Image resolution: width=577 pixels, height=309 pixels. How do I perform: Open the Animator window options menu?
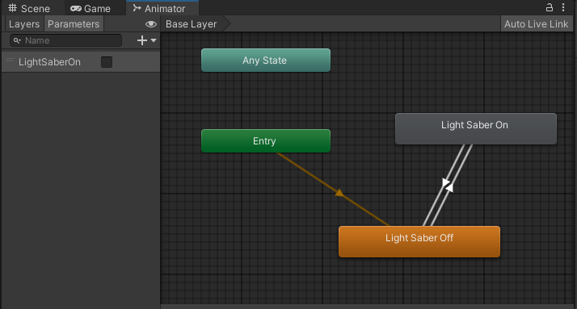tap(563, 7)
